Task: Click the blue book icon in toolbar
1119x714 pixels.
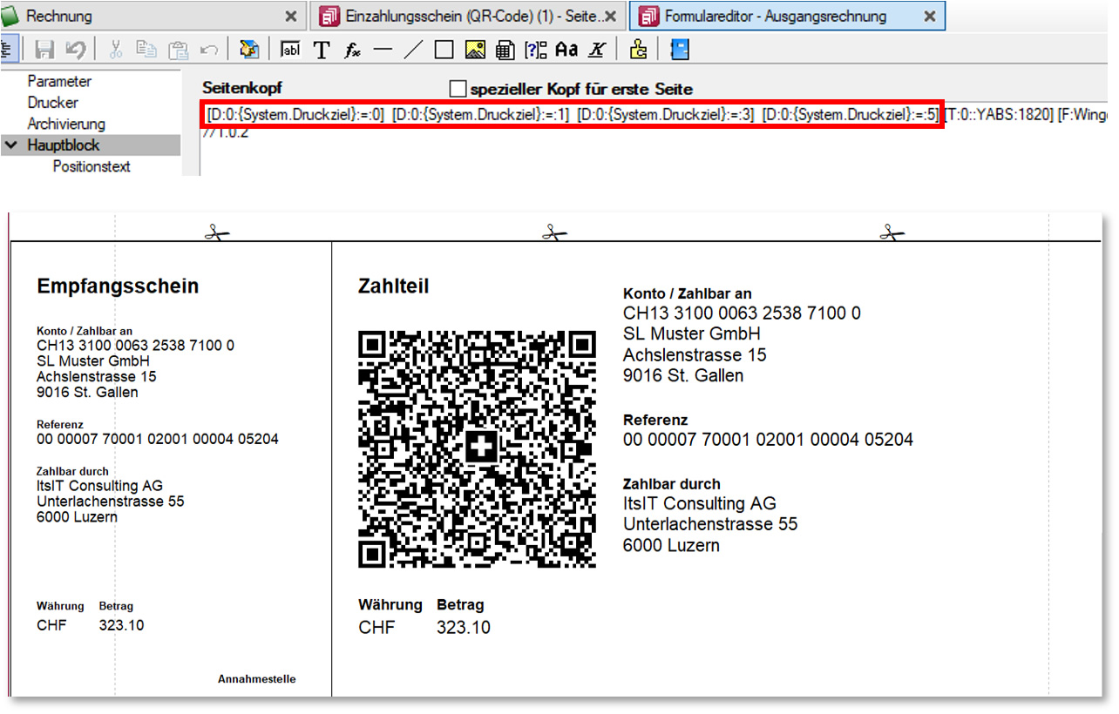Action: click(x=680, y=50)
